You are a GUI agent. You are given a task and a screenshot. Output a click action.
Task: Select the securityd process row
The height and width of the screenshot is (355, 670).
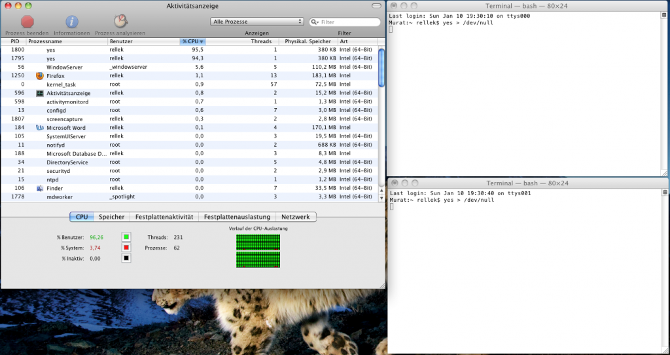189,171
